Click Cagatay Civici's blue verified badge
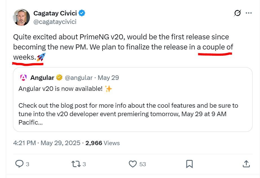This screenshot has width=260, height=178. [x=82, y=13]
